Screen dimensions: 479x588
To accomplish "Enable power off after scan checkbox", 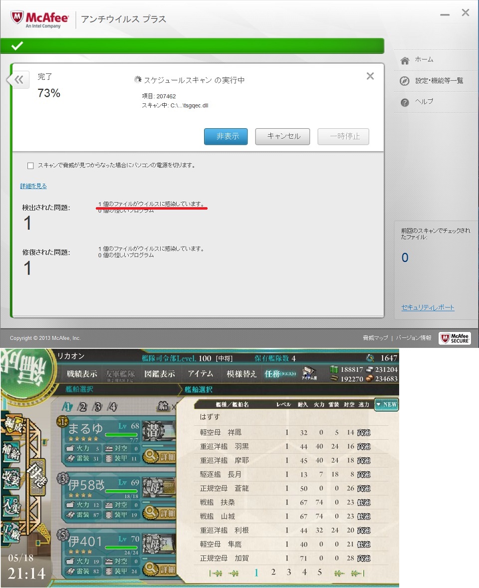I will (x=30, y=165).
